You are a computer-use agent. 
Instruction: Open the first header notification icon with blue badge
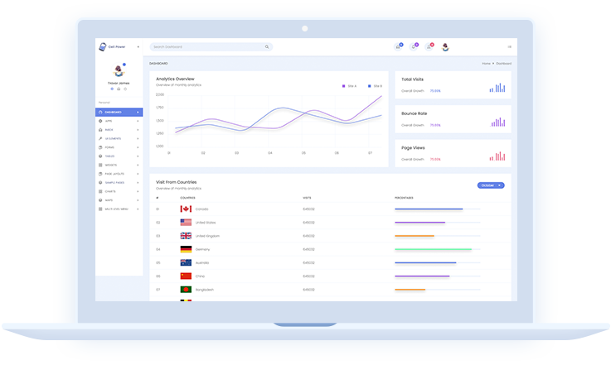click(x=398, y=47)
